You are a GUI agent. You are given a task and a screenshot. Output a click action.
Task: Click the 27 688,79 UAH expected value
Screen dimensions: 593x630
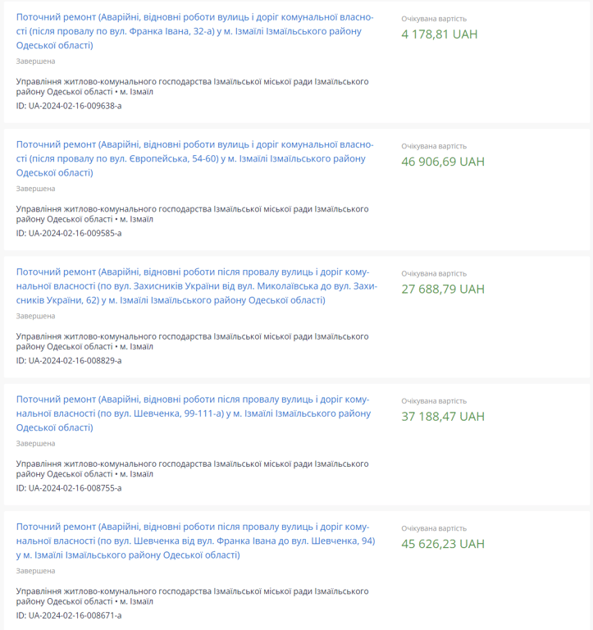[x=442, y=289]
